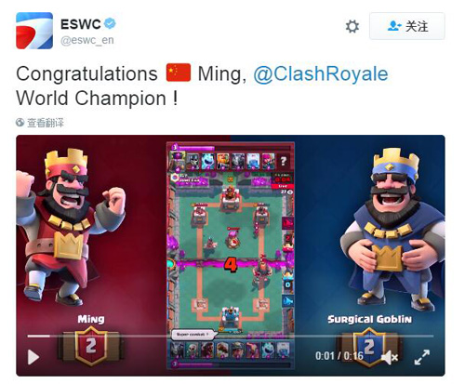Click the red crown shield score badge

(91, 346)
